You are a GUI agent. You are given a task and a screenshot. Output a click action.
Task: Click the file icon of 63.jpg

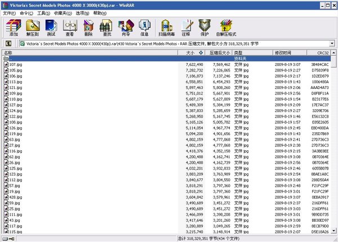tap(6, 140)
